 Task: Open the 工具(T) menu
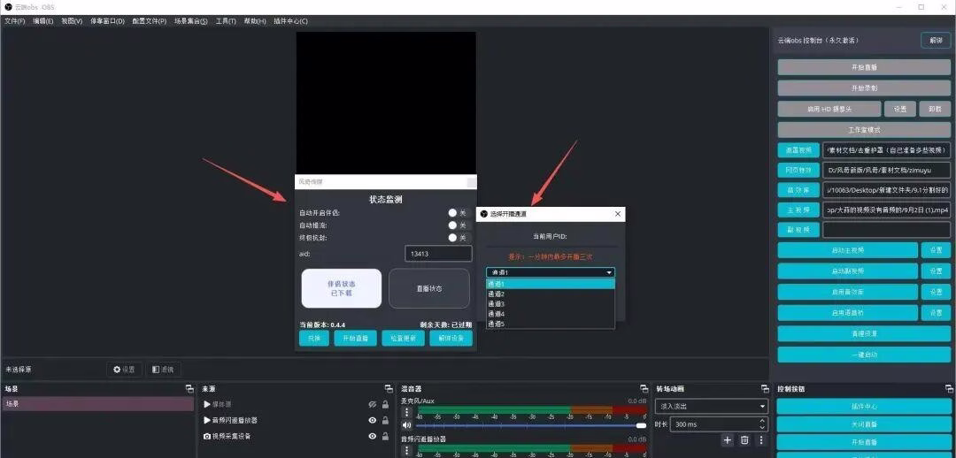(x=226, y=20)
